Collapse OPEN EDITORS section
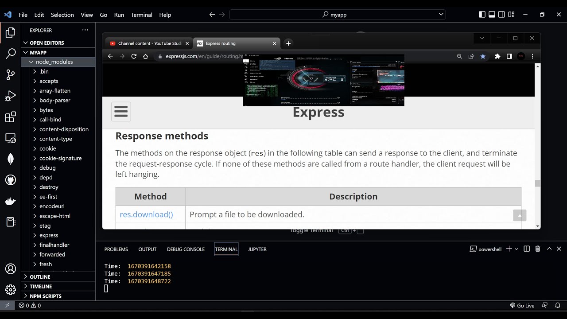 [58, 43]
